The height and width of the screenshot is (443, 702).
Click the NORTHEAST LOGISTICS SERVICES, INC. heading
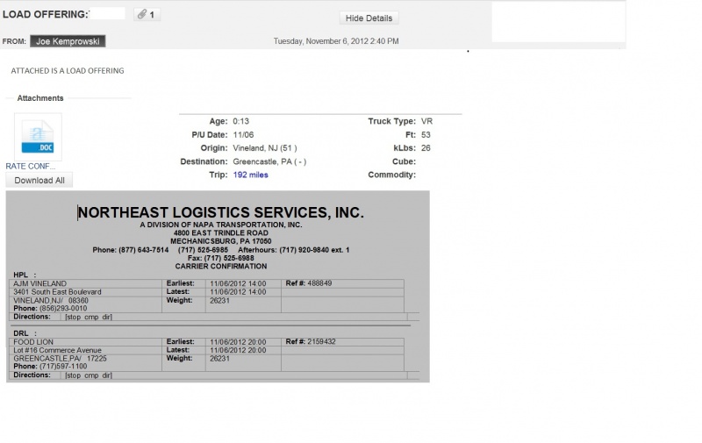221,212
